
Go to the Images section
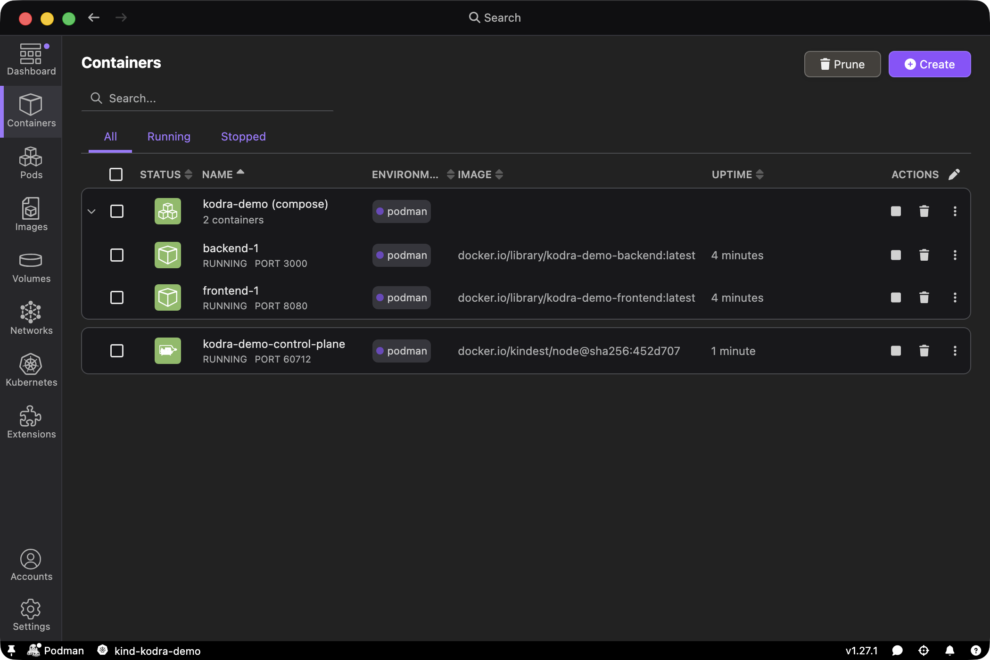pos(31,215)
